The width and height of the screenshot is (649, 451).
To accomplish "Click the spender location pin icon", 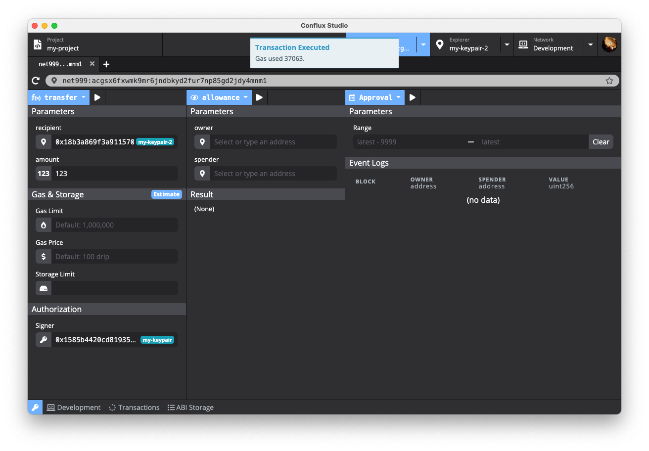I will point(202,174).
